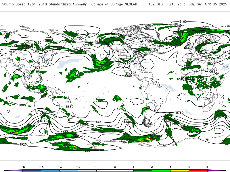
Task: Click the 'College of DuPage NEXLAB' header text
Action: (114, 4)
